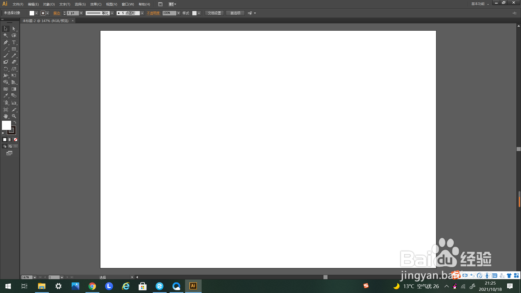Choose the Rectangle tool
This screenshot has height=293, width=521.
pyautogui.click(x=14, y=49)
